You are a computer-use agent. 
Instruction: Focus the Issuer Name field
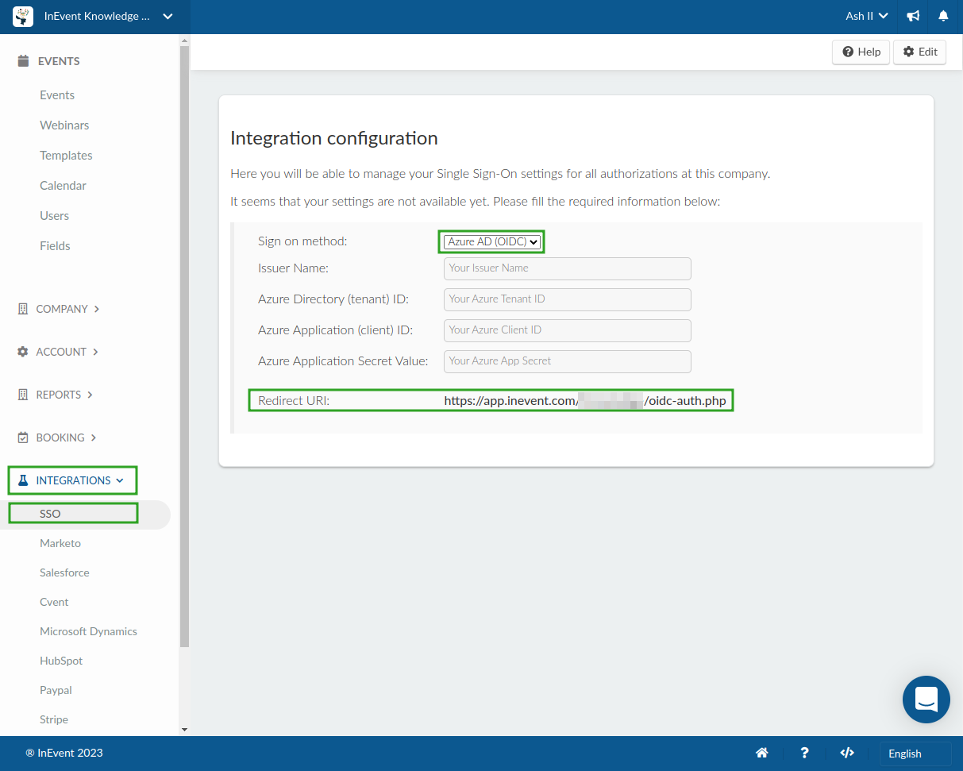tap(568, 268)
